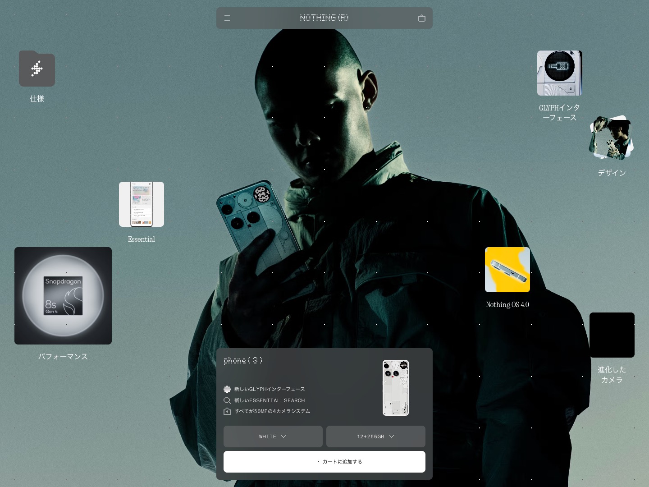649x487 pixels.
Task: Click the 新しいGLYPHインターフェース feature line
Action: (x=269, y=389)
